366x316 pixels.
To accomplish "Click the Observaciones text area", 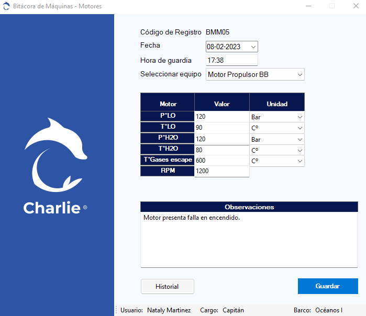I will [x=249, y=241].
